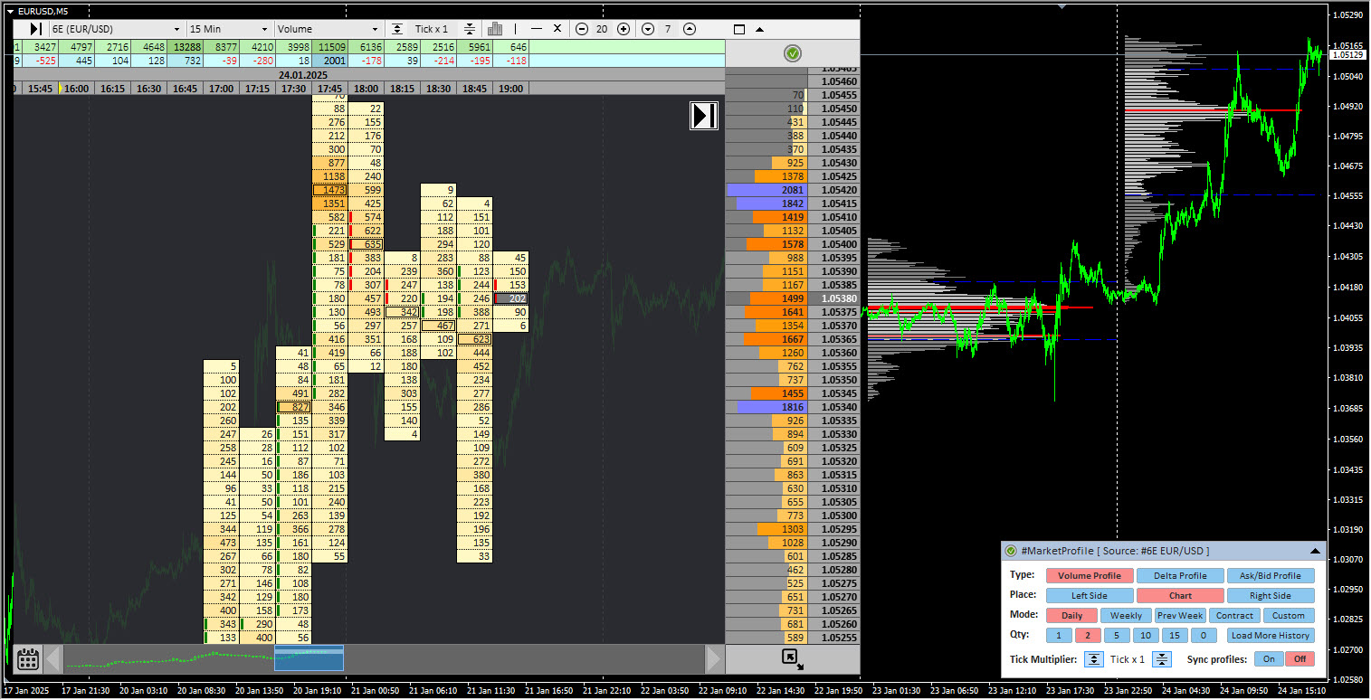
Task: Select Delta Profile type
Action: 1180,576
